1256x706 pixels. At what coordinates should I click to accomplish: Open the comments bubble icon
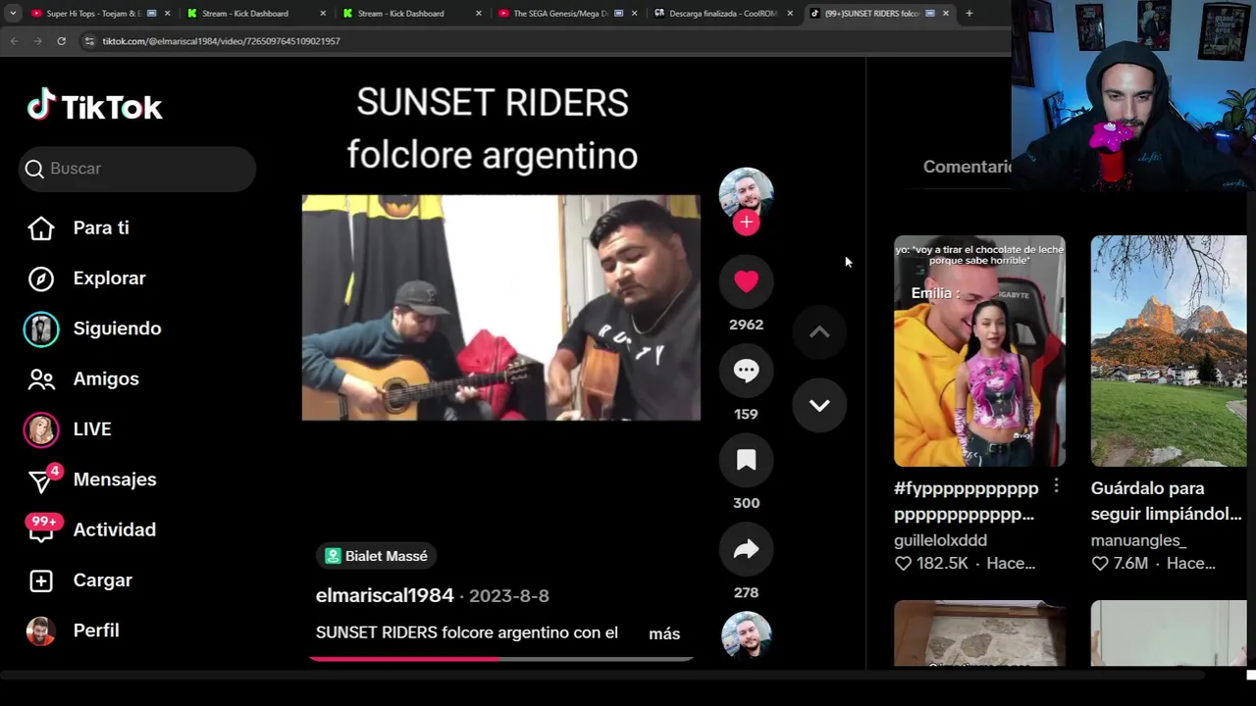point(746,371)
